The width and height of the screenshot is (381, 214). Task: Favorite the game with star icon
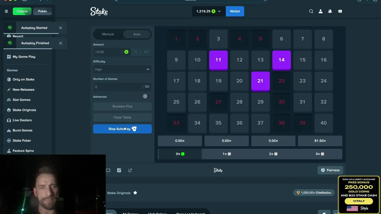click(135, 193)
